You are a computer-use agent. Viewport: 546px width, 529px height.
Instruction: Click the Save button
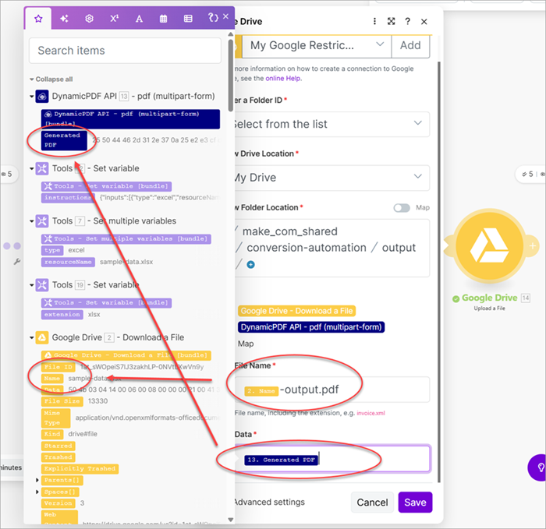(x=415, y=503)
